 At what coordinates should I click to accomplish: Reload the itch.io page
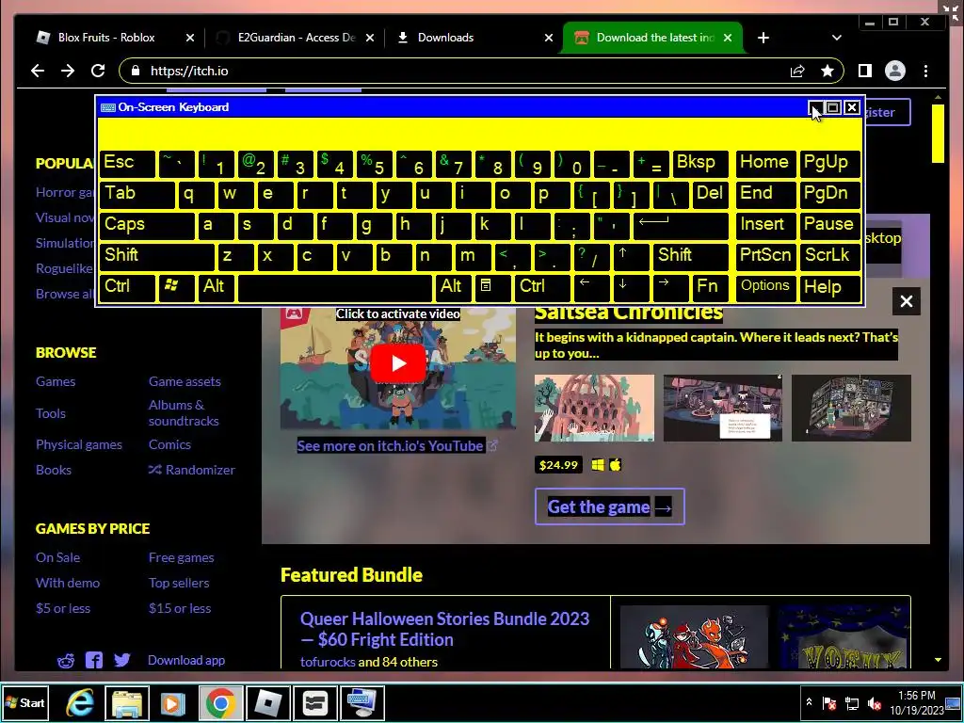click(98, 71)
